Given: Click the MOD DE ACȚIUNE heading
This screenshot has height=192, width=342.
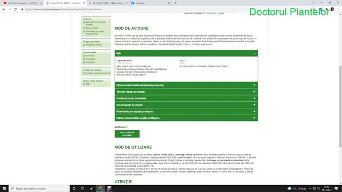Looking at the screenshot, I should tap(131, 28).
